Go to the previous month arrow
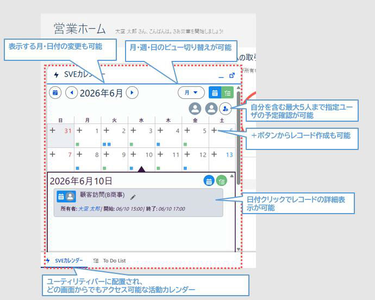 click(x=72, y=93)
